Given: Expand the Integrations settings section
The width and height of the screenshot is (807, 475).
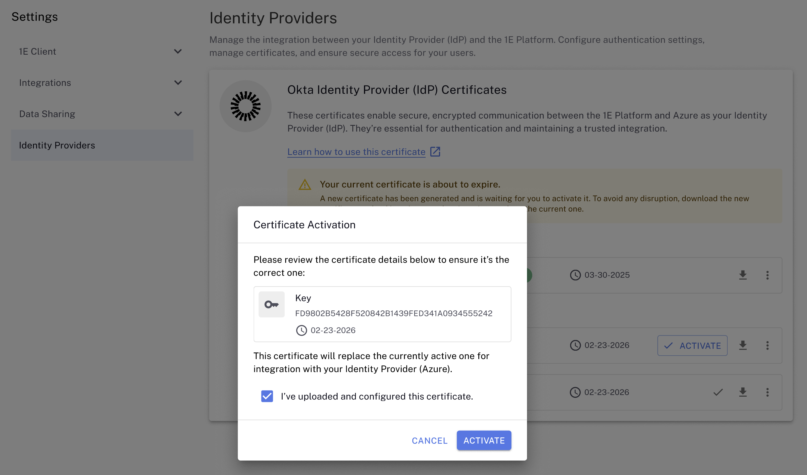Looking at the screenshot, I should pyautogui.click(x=178, y=83).
